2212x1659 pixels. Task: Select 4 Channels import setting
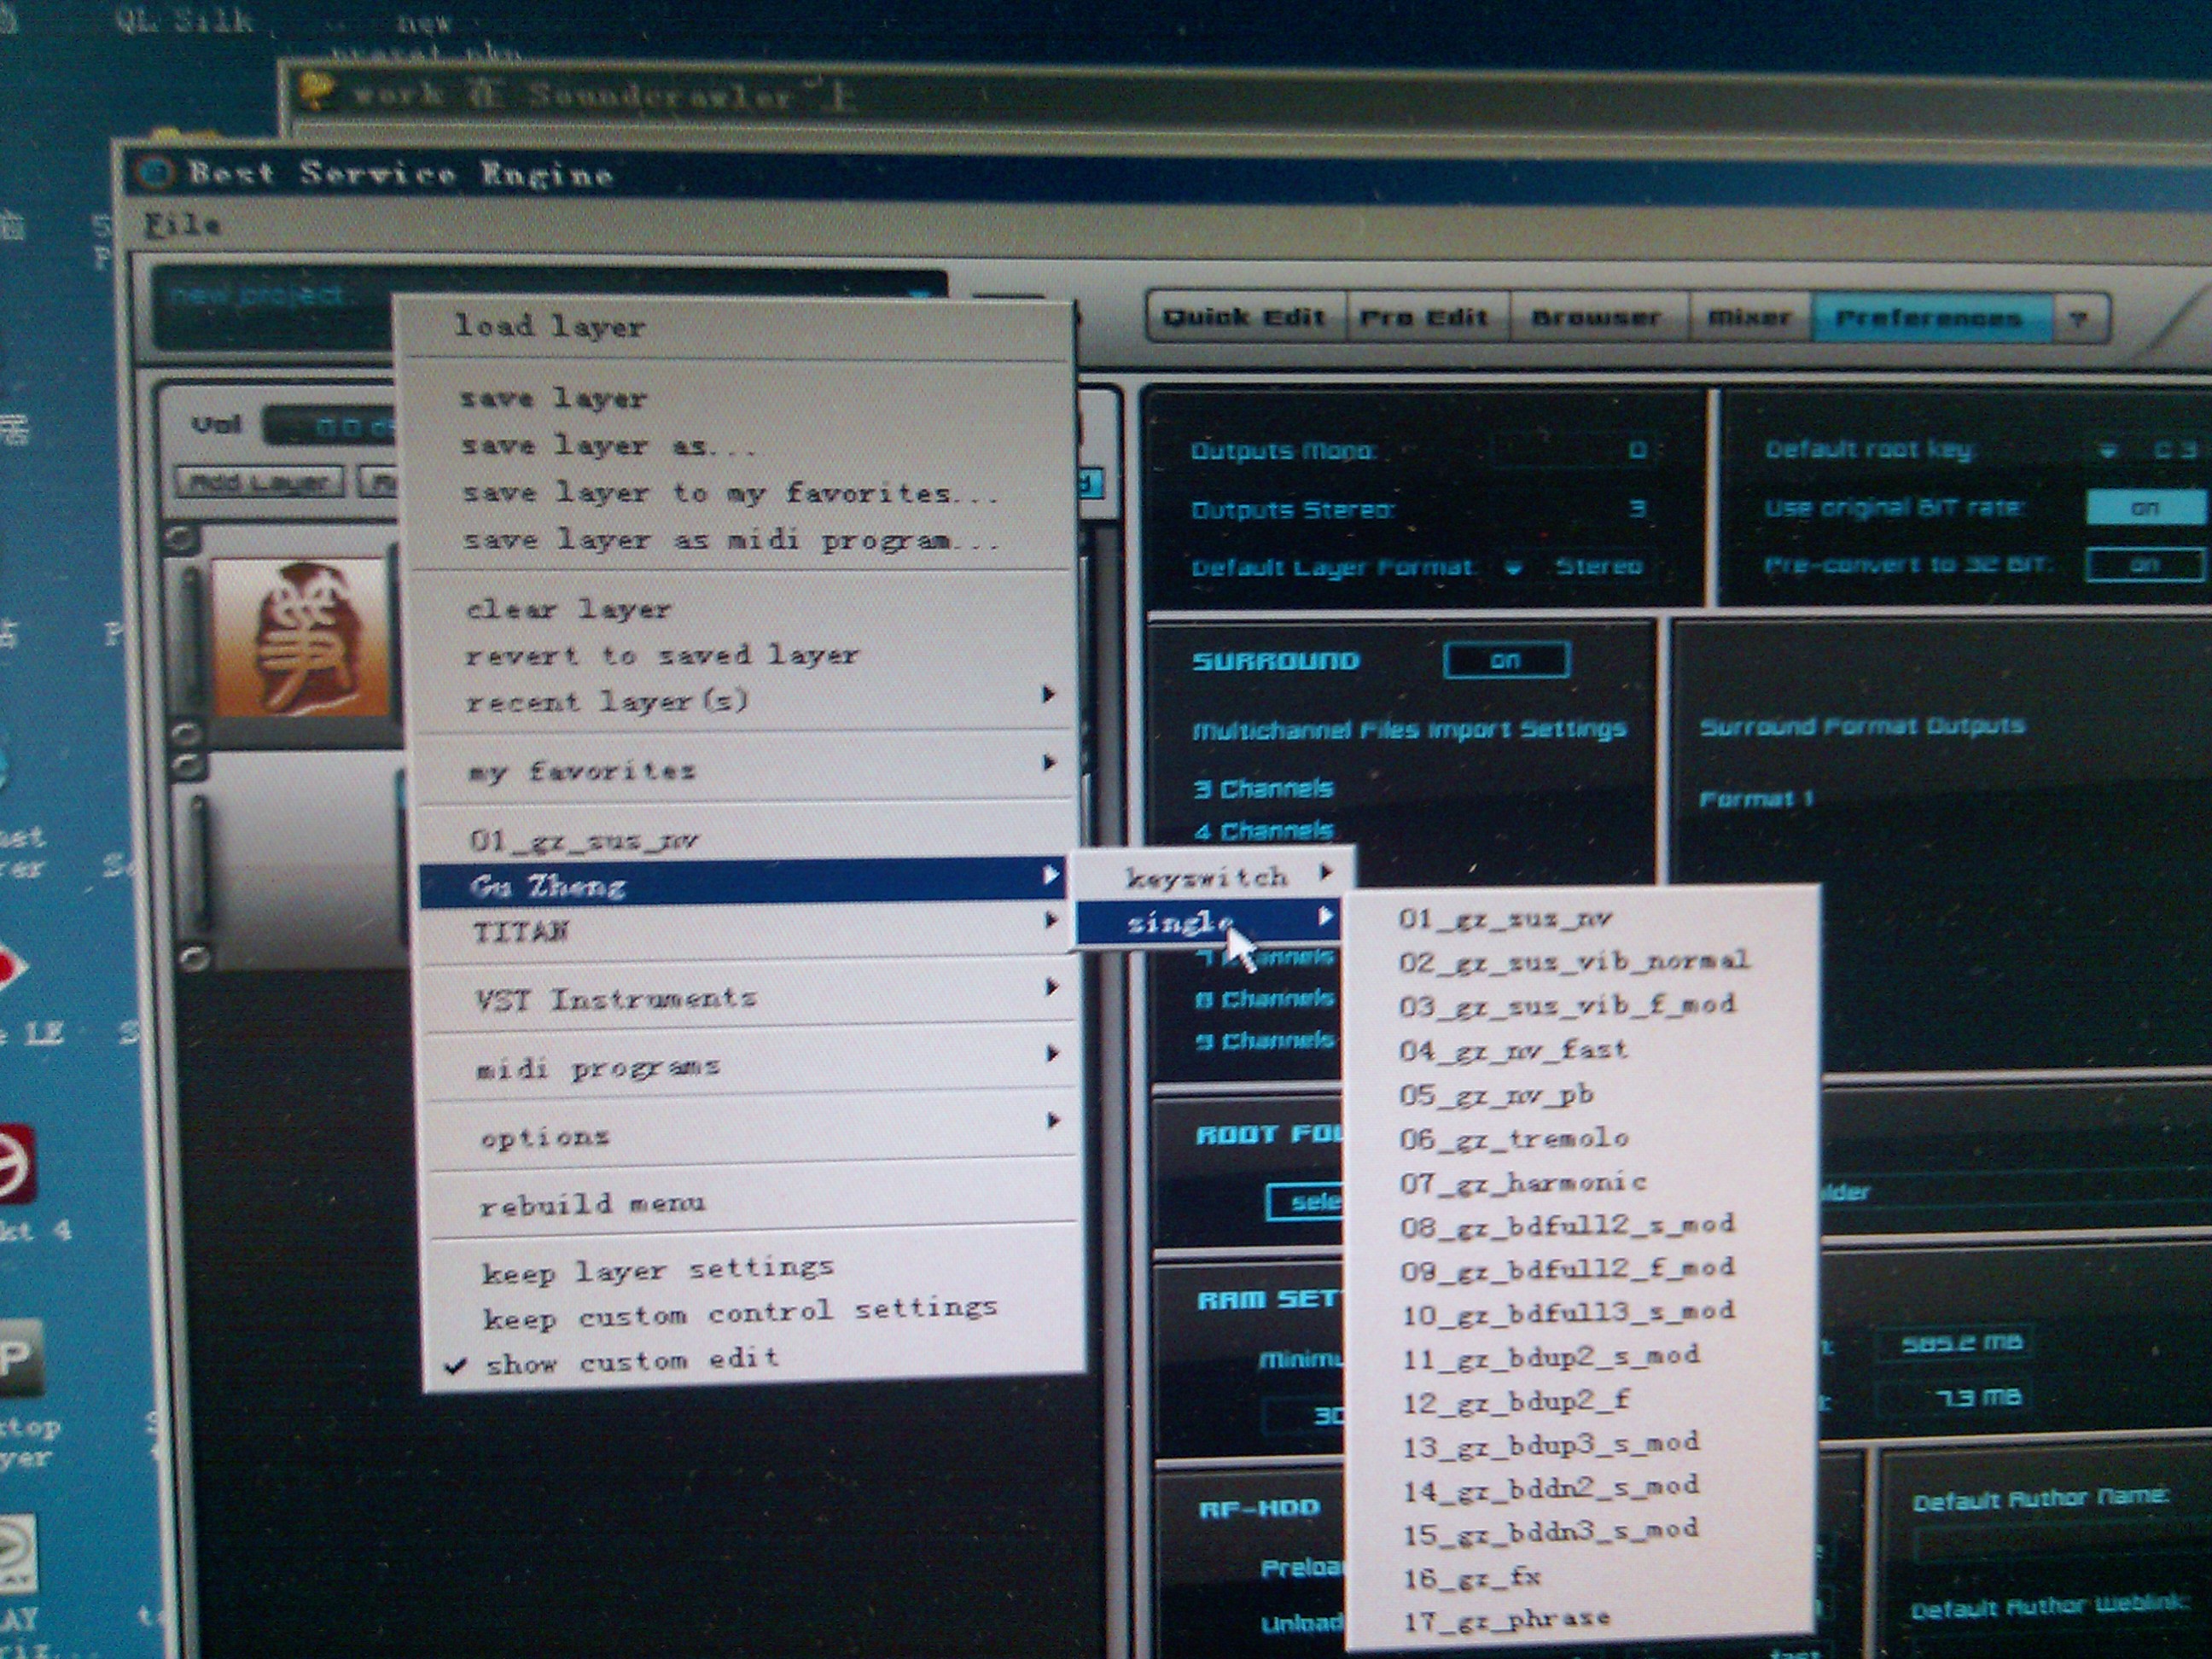[x=1264, y=831]
